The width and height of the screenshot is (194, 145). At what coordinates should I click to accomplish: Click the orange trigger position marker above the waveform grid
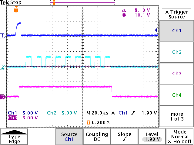point(16,10)
